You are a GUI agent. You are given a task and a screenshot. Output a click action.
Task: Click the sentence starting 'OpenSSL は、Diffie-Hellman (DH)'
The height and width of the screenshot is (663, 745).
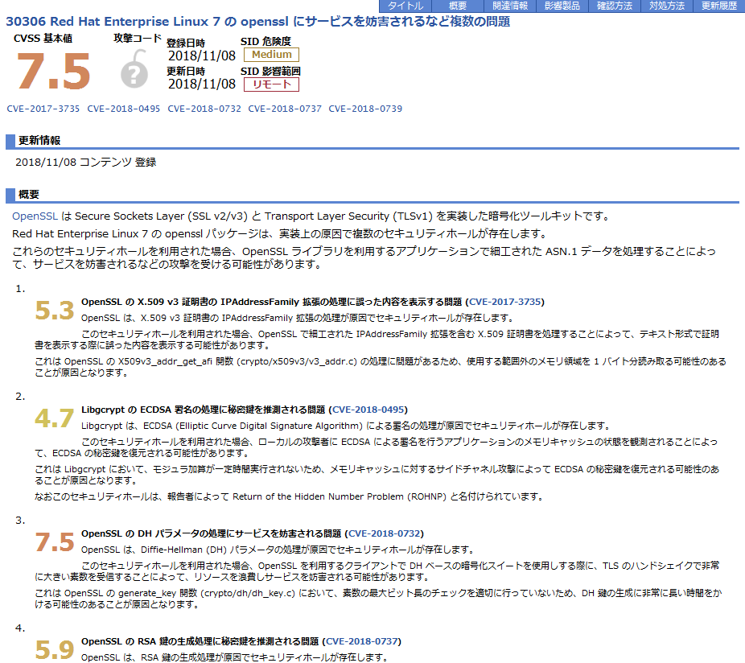(278, 550)
